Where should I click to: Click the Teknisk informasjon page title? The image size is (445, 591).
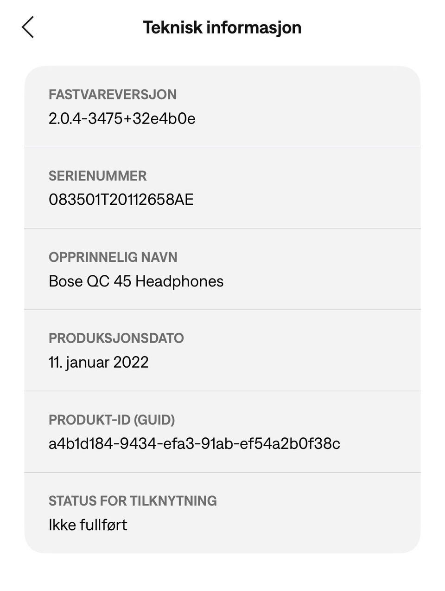(222, 27)
